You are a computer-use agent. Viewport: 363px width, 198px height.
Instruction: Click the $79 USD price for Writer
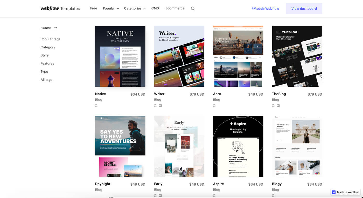[197, 94]
